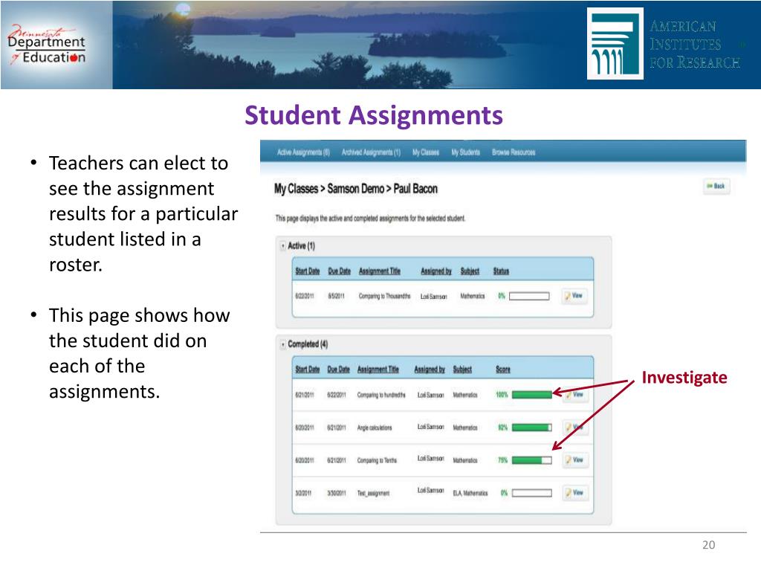Click the 75% score text
Viewport: 761px width, 571px height.
click(x=502, y=460)
